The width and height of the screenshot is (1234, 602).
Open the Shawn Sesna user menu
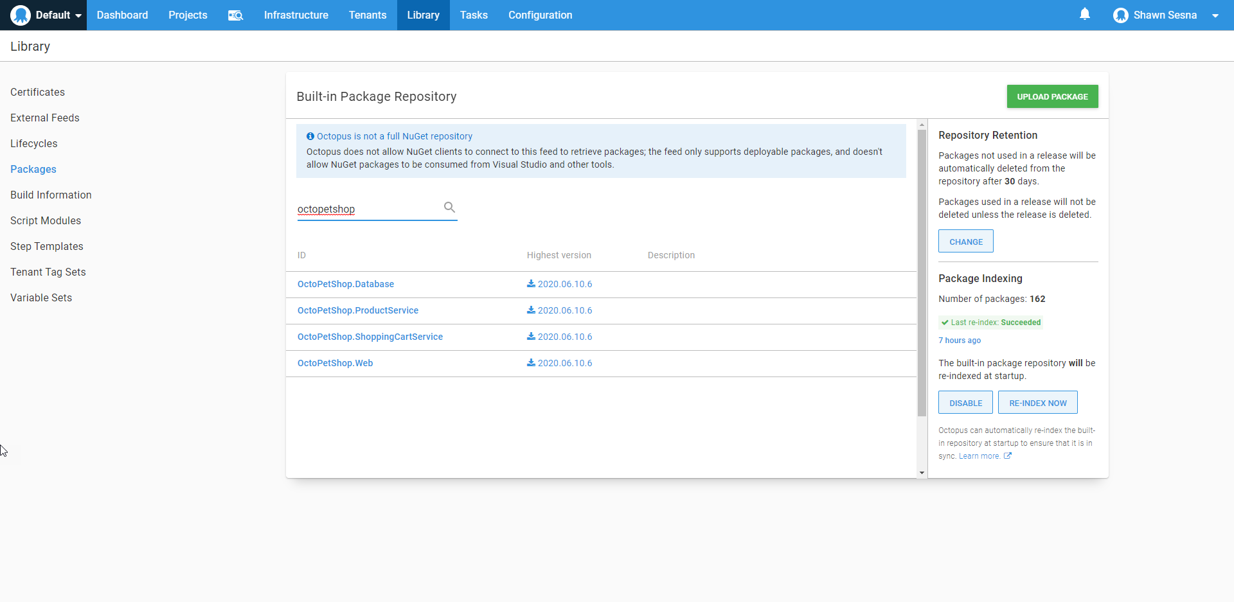(1165, 15)
